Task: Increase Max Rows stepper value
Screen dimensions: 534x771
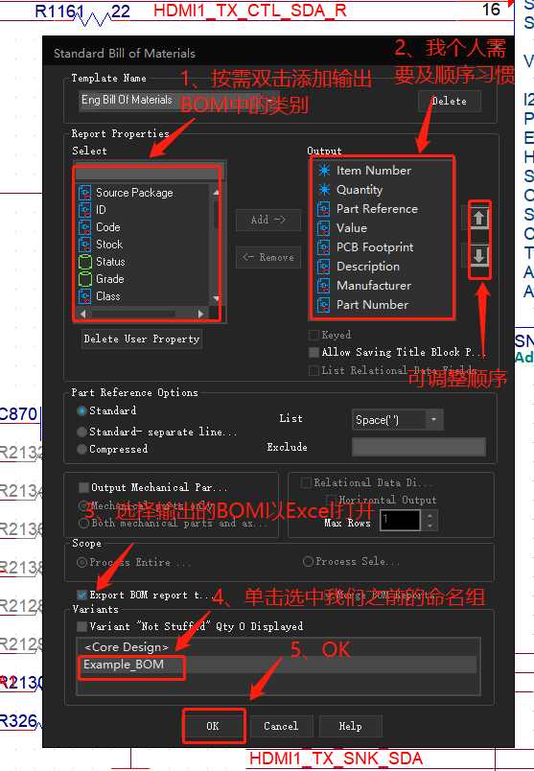Action: (430, 515)
